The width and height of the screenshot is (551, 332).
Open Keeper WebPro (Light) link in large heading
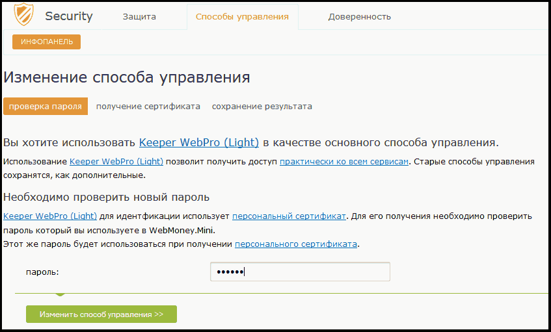coord(199,142)
